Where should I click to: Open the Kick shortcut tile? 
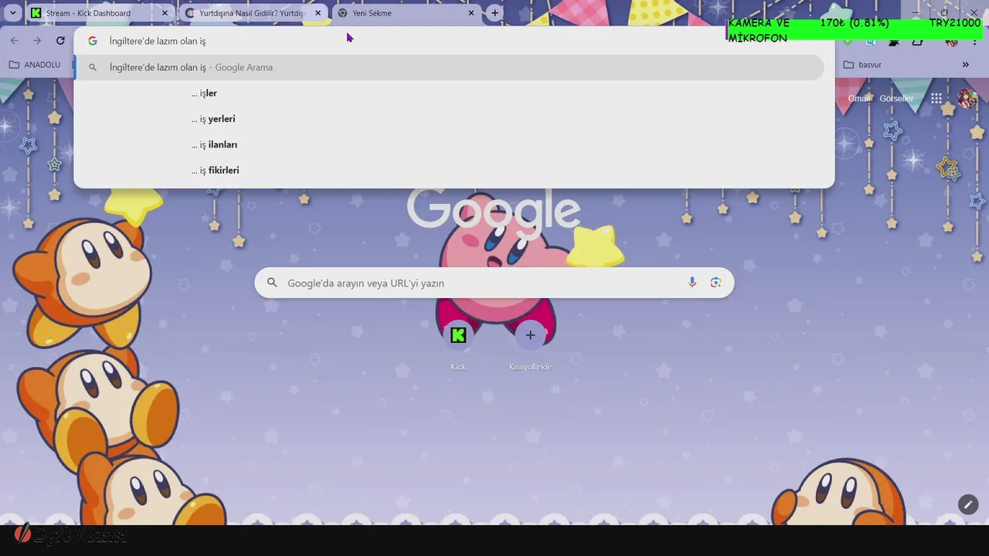coord(458,344)
